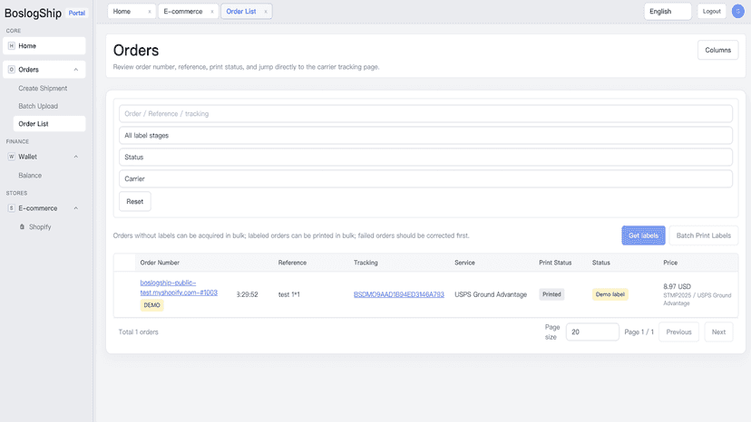Click the Orders sidebar O icon
This screenshot has width=751, height=422.
tap(12, 70)
